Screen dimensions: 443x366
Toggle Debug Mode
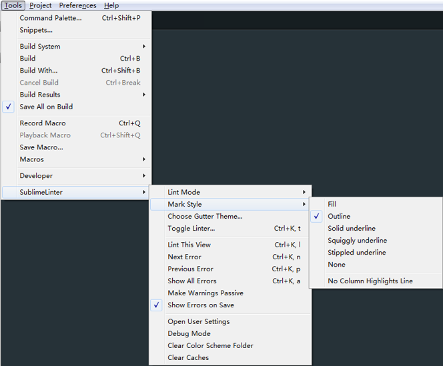tap(230, 334)
